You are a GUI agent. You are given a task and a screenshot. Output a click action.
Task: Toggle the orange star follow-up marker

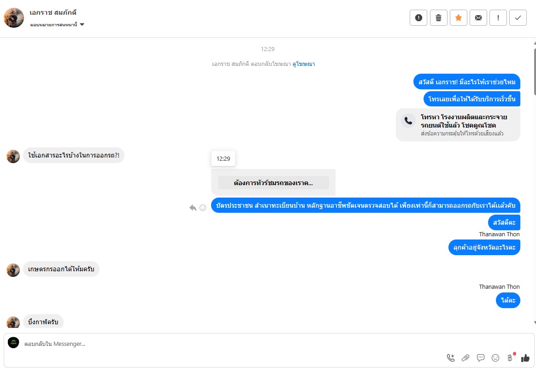[x=458, y=18]
